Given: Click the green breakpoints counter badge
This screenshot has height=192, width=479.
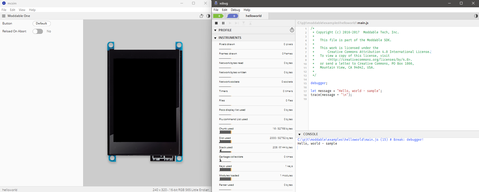Looking at the screenshot, I should [218, 16].
